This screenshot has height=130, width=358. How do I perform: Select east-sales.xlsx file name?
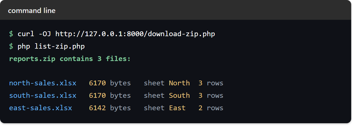pos(41,108)
